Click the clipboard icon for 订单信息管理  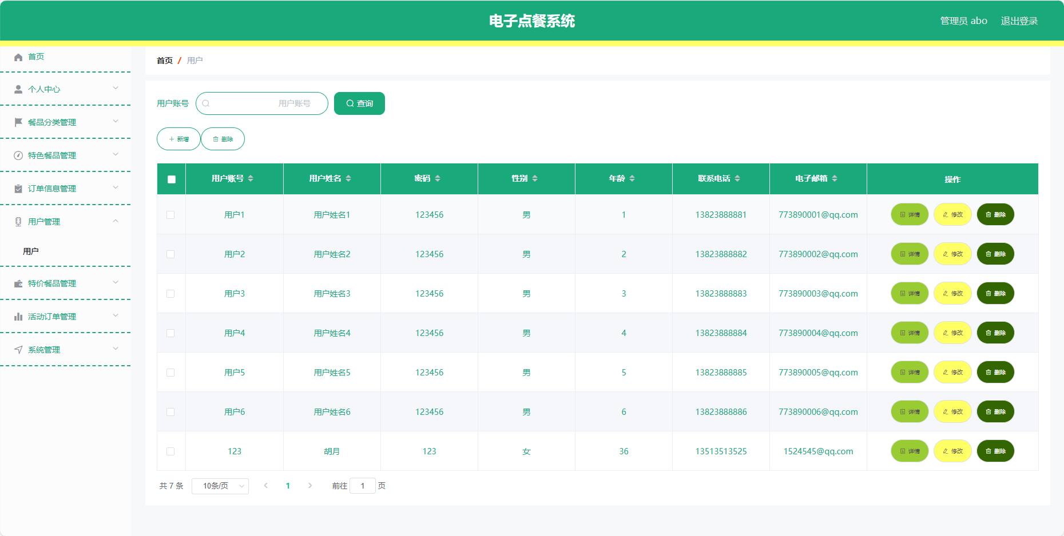[x=18, y=189]
